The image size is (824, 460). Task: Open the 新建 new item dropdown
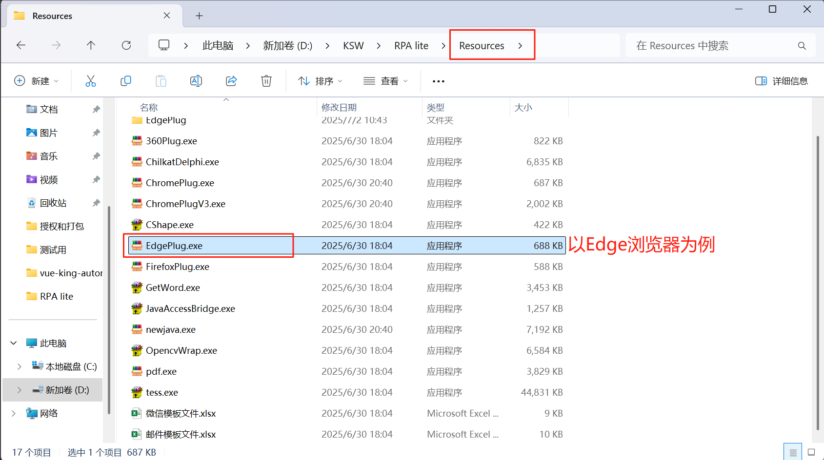(x=37, y=81)
